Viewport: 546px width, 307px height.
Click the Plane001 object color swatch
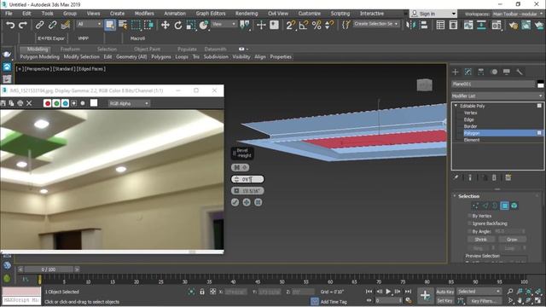(540, 84)
